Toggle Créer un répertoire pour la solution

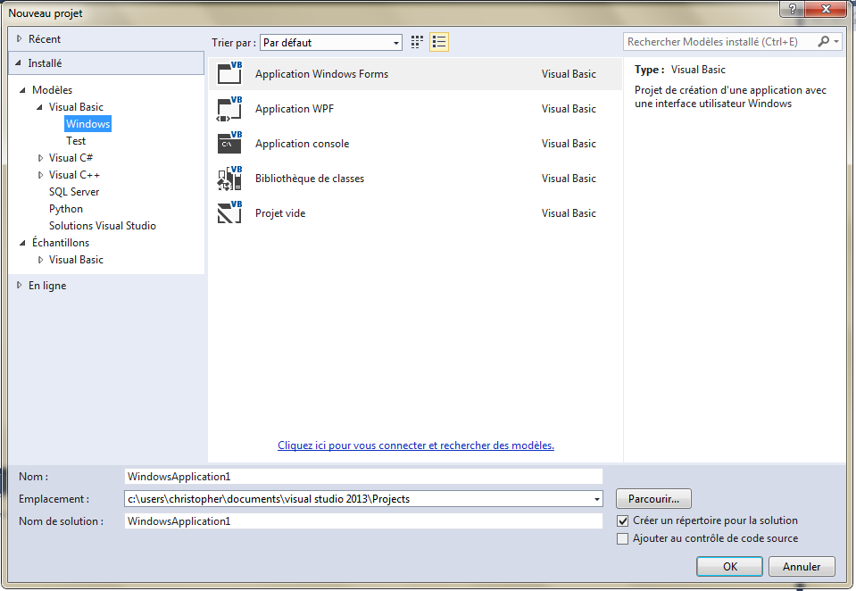click(622, 521)
